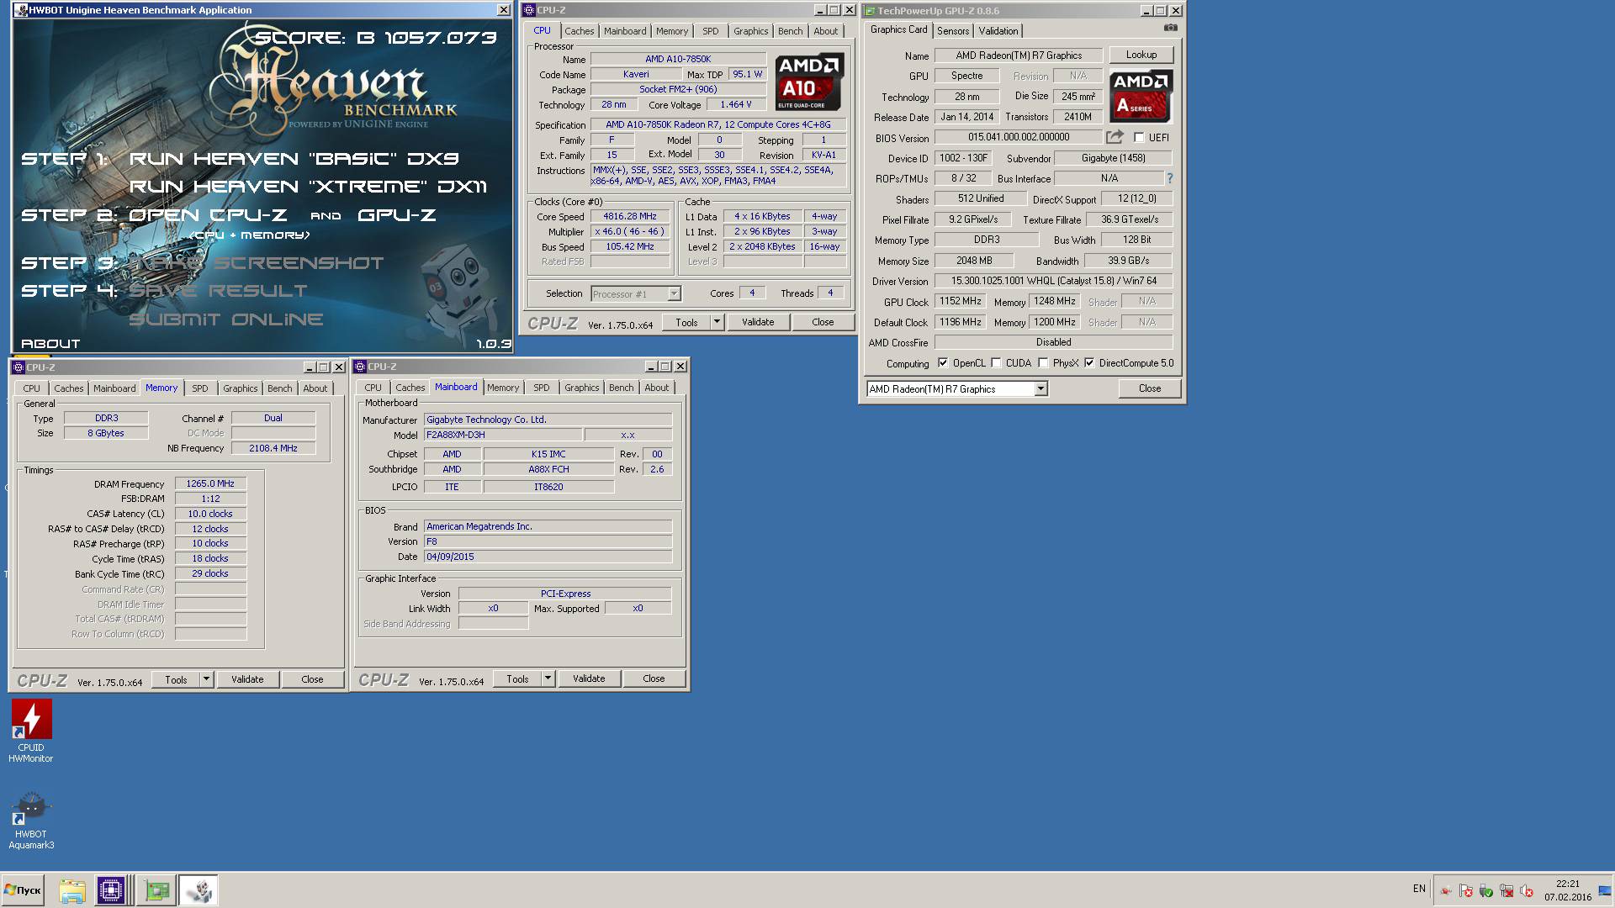Switch to Caches tab in top CPU-Z window
Image resolution: width=1615 pixels, height=908 pixels.
579,31
